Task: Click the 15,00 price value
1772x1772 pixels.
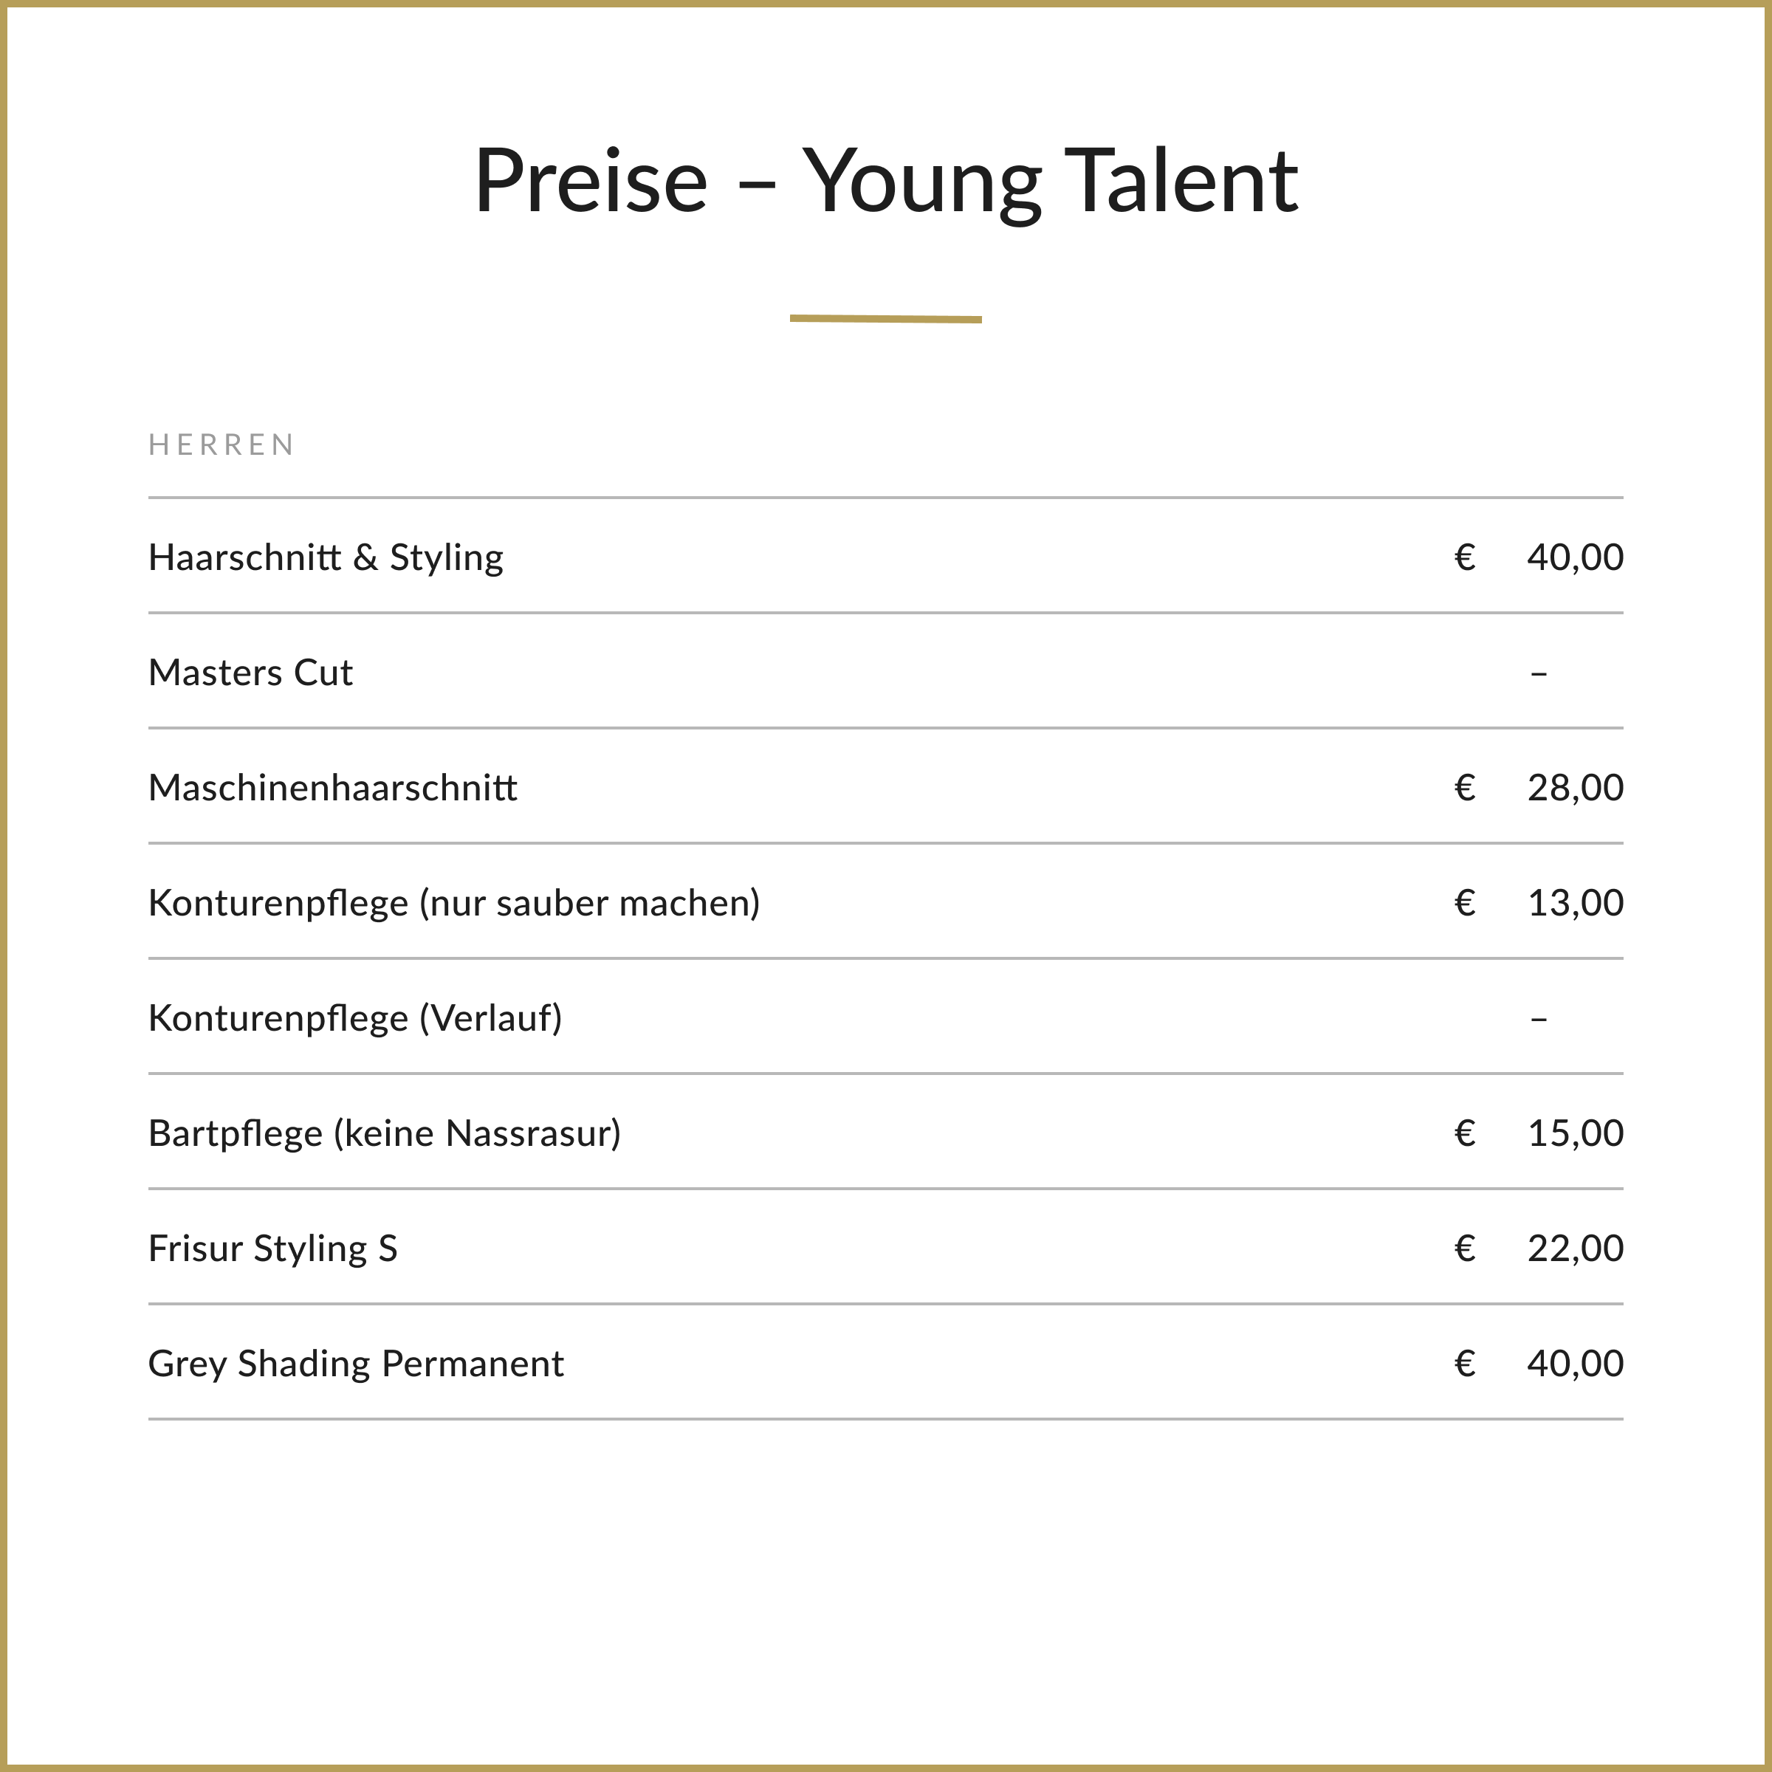Action: tap(1575, 1133)
